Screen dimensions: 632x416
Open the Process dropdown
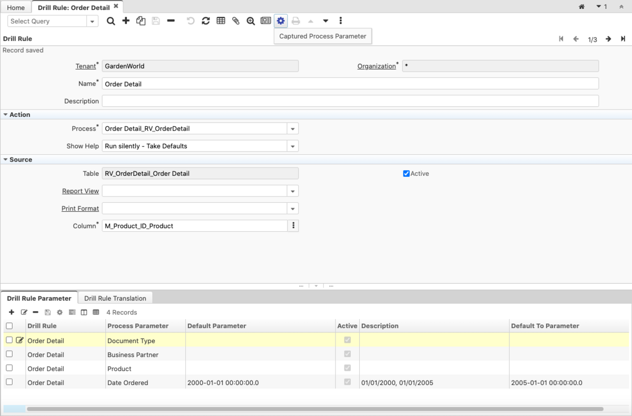(x=293, y=128)
